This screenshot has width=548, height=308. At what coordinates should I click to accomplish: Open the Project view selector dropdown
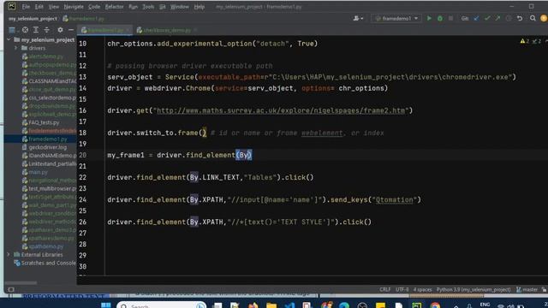click(13, 30)
